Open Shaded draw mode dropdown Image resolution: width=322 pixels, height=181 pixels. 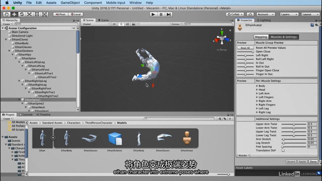96,24
